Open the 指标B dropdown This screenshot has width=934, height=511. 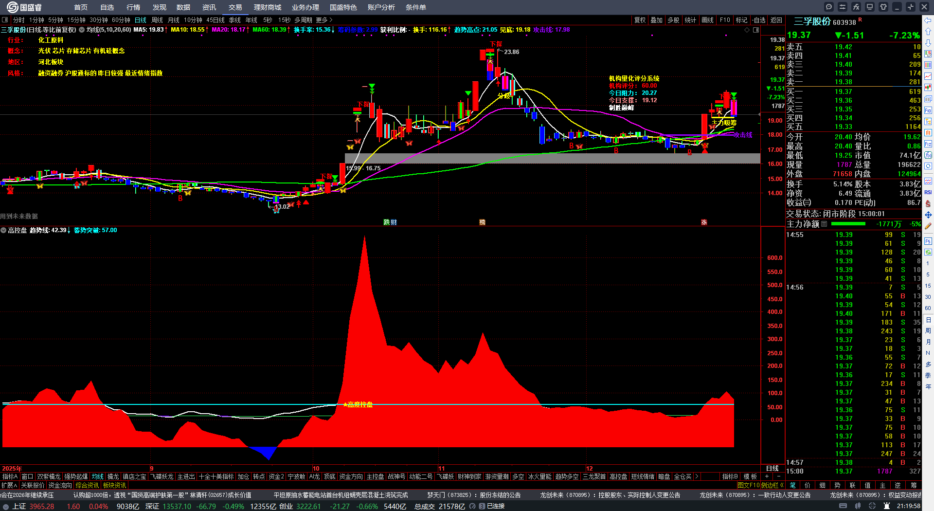(730, 476)
